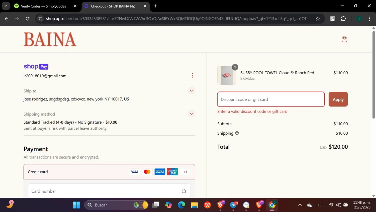This screenshot has height=212, width=376.
Task: View site information icon in address bar
Action: tap(40, 19)
